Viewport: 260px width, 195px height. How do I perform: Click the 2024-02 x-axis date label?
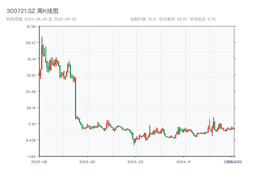point(136,162)
